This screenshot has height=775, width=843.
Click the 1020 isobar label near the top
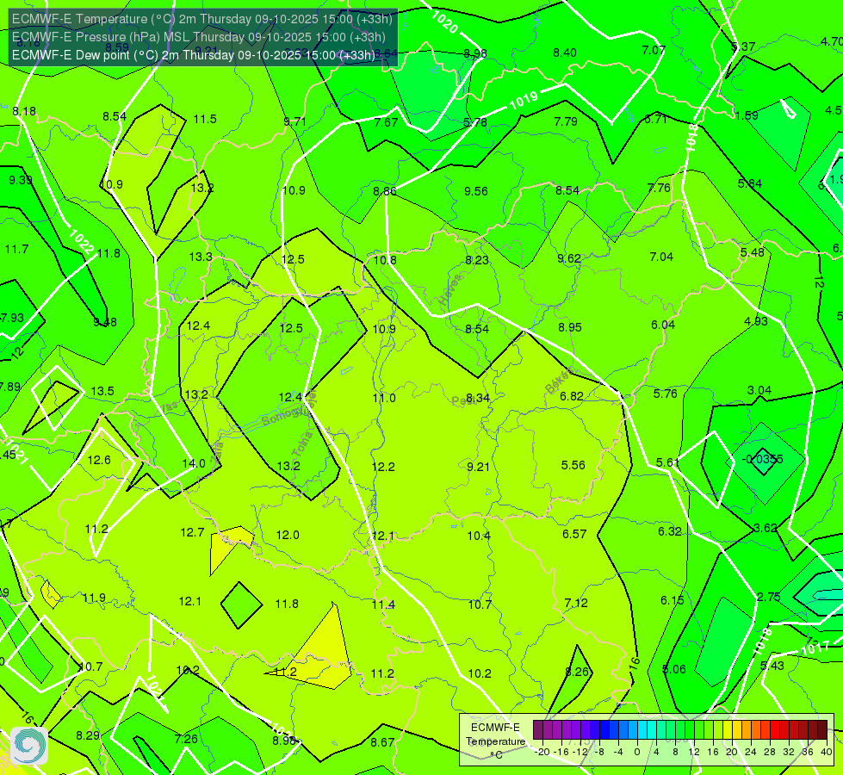pos(444,22)
